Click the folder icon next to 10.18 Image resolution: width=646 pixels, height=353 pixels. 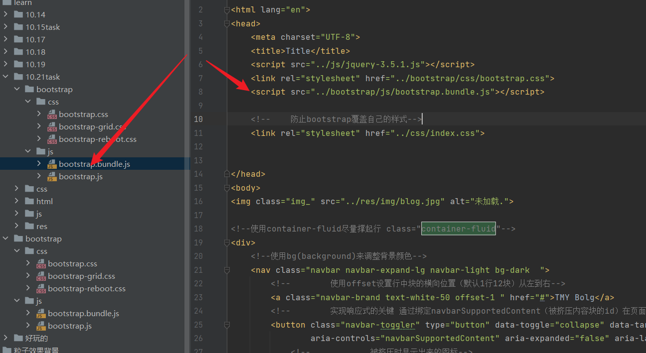(x=18, y=52)
